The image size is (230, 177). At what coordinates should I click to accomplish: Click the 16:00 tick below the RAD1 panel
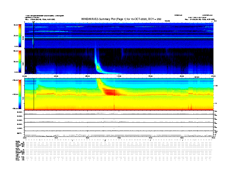tap(150, 76)
